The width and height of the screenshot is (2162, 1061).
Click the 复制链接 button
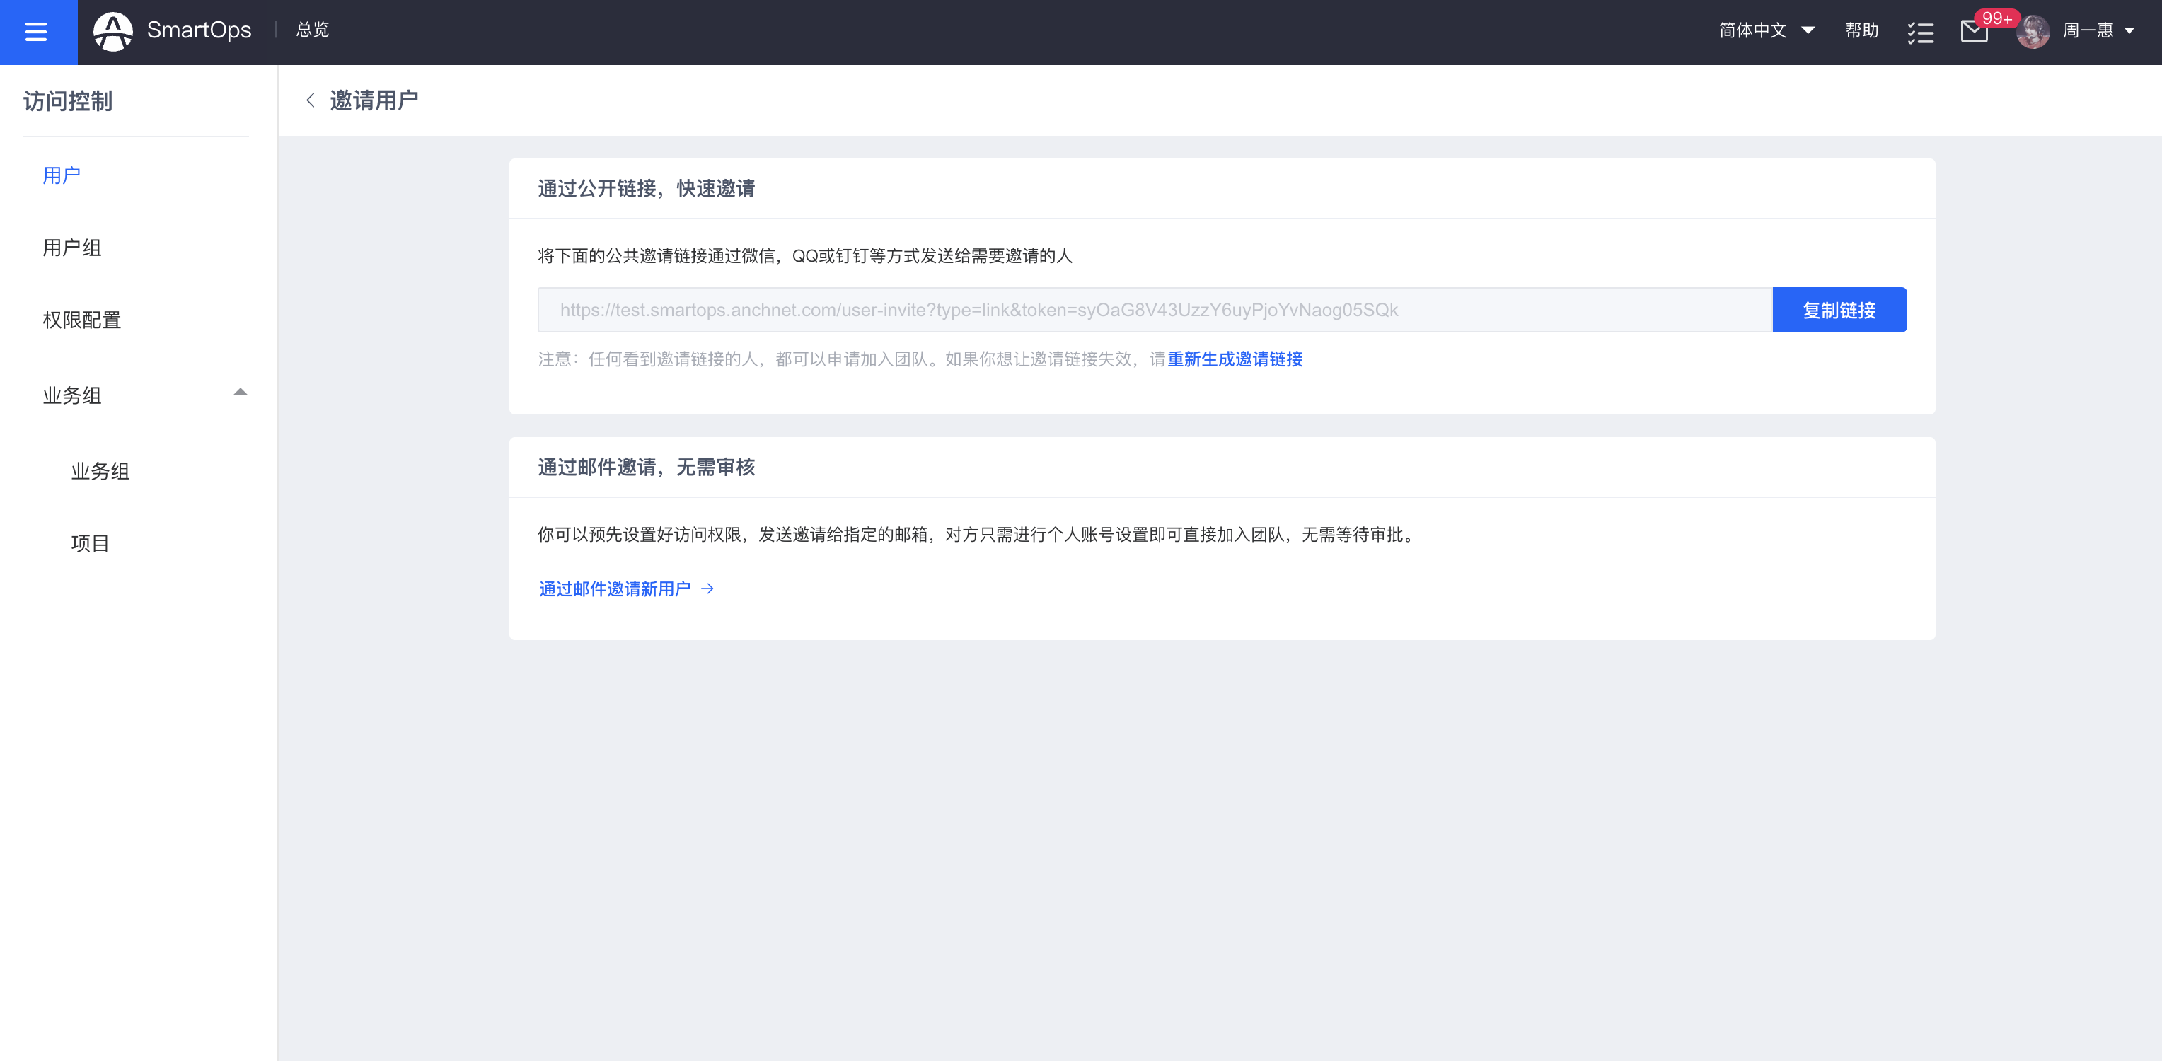(1839, 310)
